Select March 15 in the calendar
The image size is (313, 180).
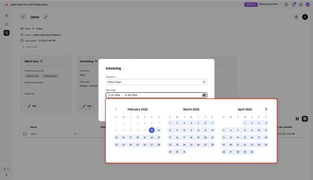coord(170,137)
